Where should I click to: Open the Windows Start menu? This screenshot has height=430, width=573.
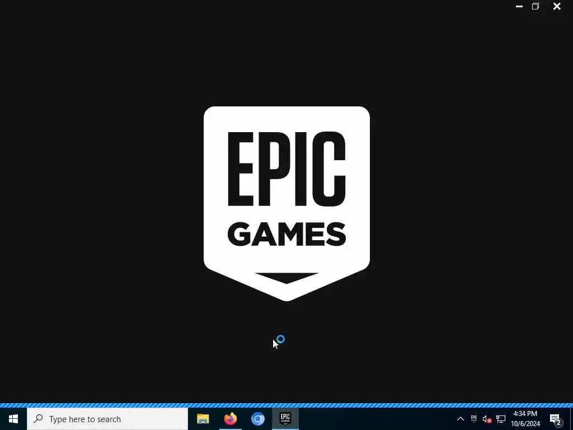coord(13,419)
